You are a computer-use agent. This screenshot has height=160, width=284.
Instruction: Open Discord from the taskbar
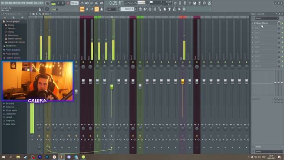(69, 157)
